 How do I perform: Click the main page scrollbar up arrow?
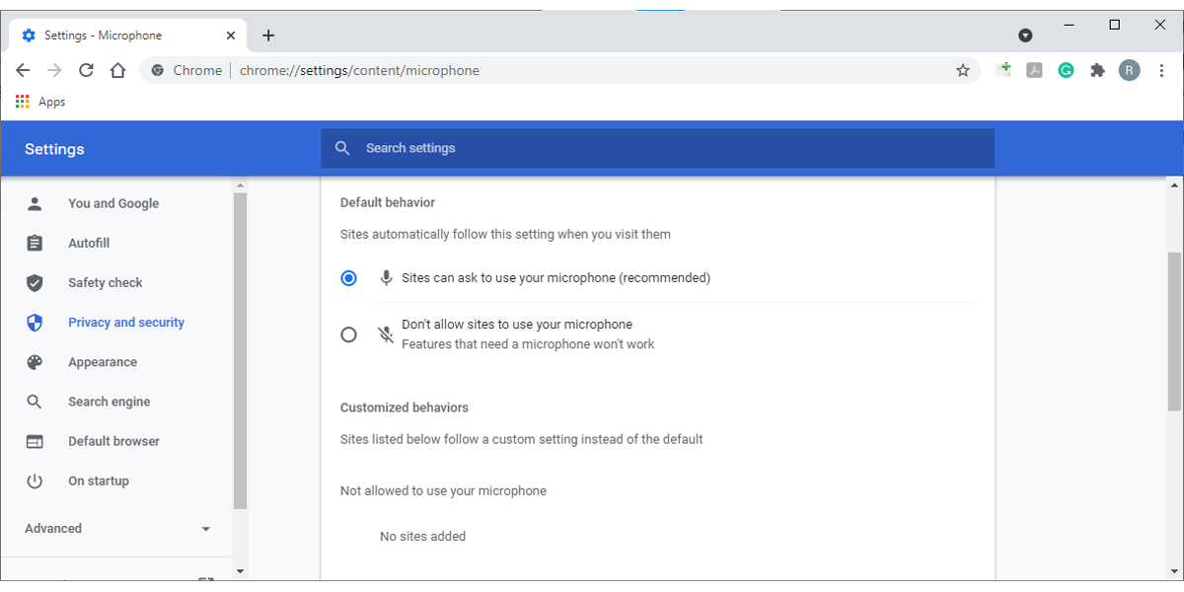(x=1174, y=185)
